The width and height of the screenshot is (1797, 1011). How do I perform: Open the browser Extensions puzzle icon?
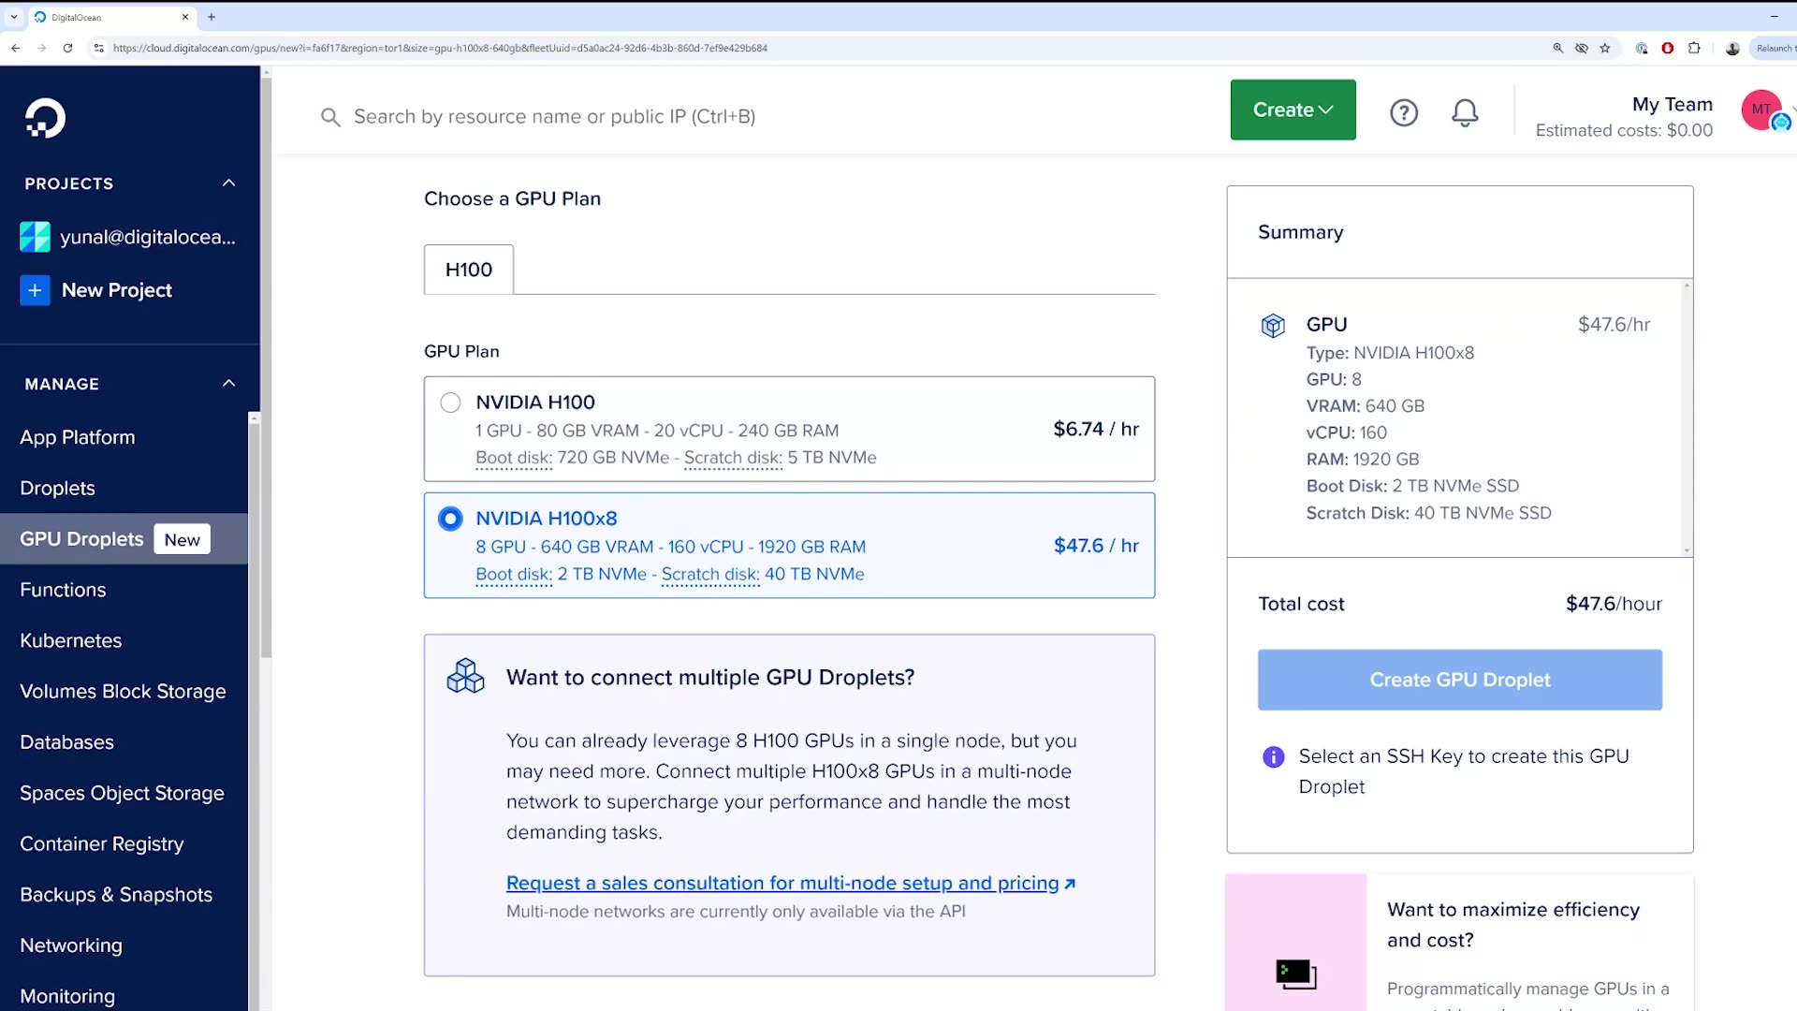click(x=1694, y=48)
